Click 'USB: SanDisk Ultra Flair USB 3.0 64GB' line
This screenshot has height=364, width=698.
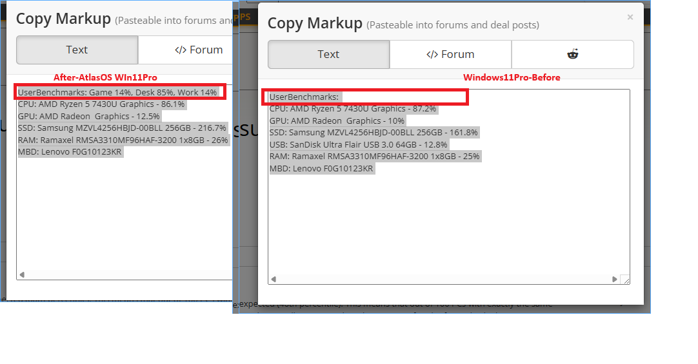point(358,144)
